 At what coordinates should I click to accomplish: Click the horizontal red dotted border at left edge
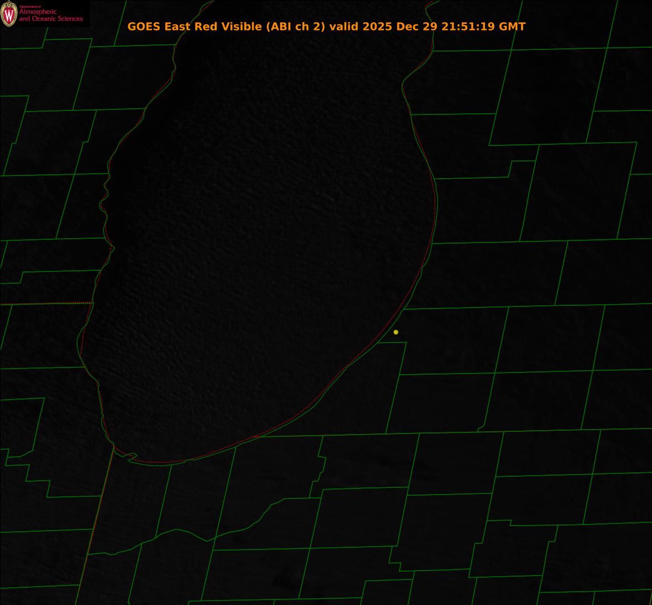[x=44, y=304]
